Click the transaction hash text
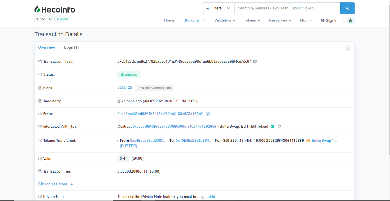390x201 pixels. pyautogui.click(x=184, y=61)
